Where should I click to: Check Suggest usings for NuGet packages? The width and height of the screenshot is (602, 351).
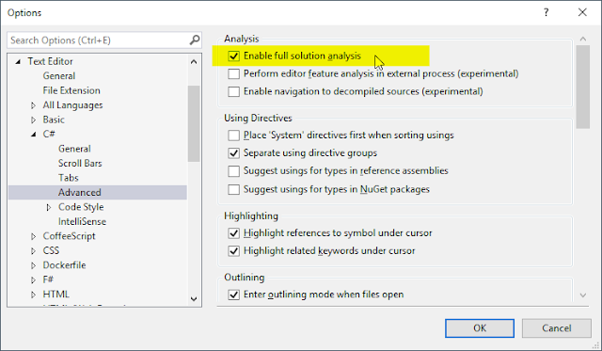[x=234, y=189]
